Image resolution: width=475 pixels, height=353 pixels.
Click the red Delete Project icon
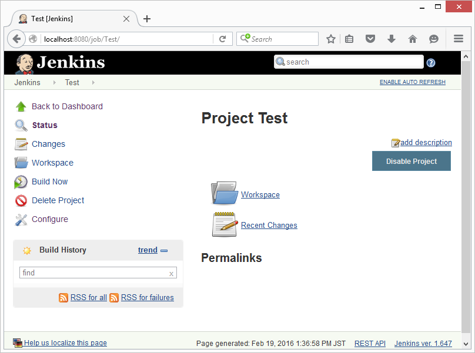pos(21,200)
